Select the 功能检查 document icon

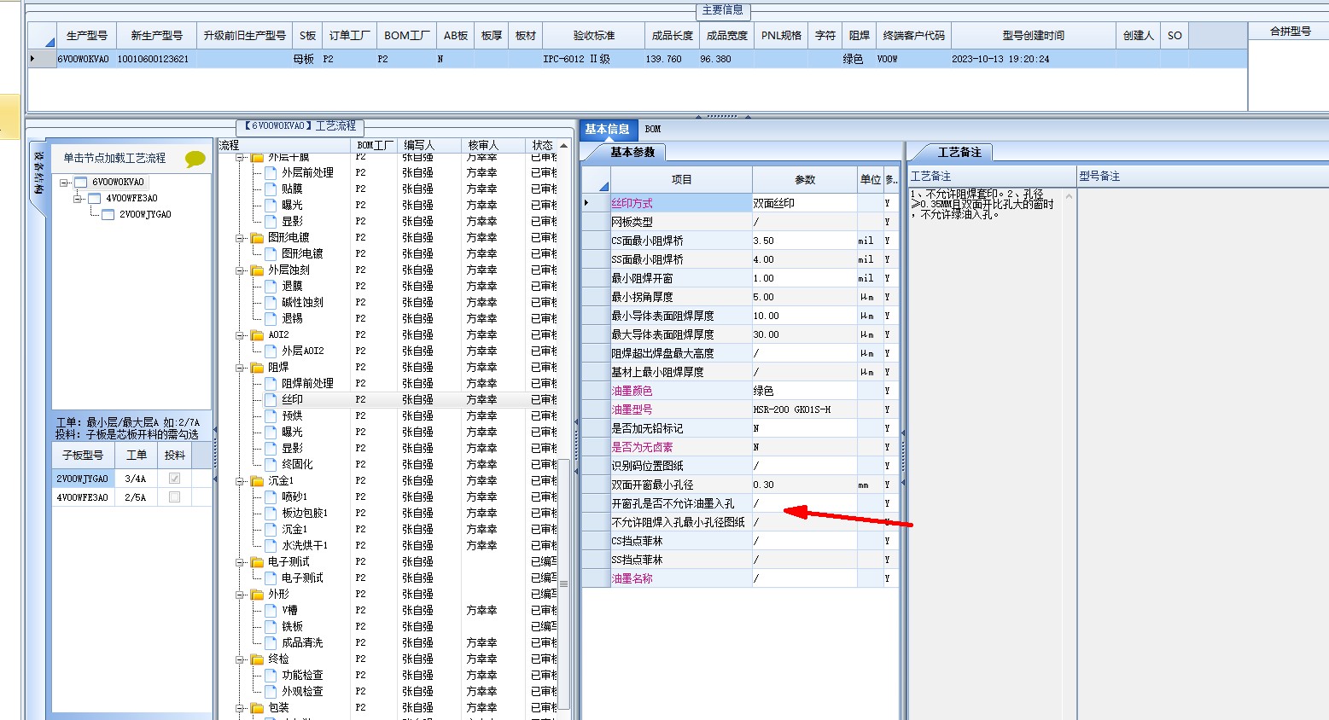271,675
